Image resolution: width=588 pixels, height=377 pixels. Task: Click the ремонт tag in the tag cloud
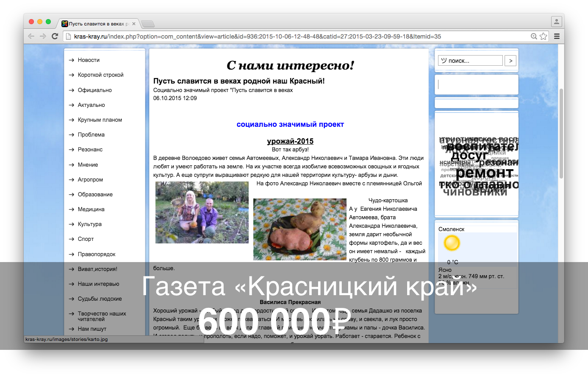(x=485, y=173)
